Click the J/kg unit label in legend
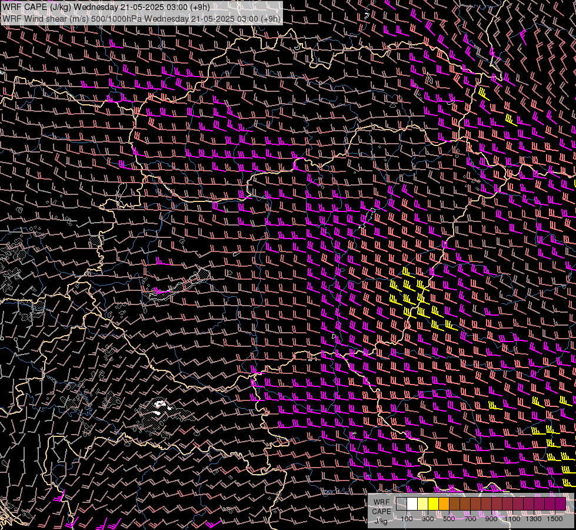The image size is (576, 530). [x=381, y=521]
